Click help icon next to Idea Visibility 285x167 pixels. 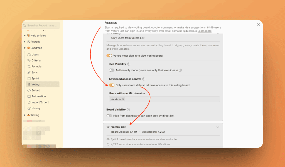(x=129, y=64)
